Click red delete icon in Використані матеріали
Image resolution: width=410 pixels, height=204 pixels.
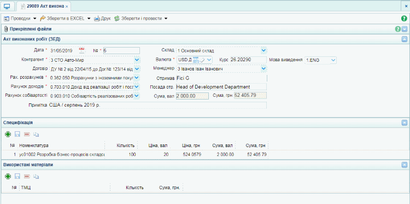pyautogui.click(x=27, y=177)
